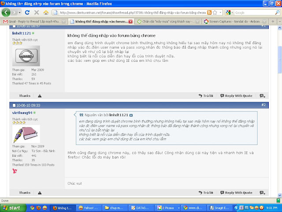Reload the page with the Refresh icon

27,12
